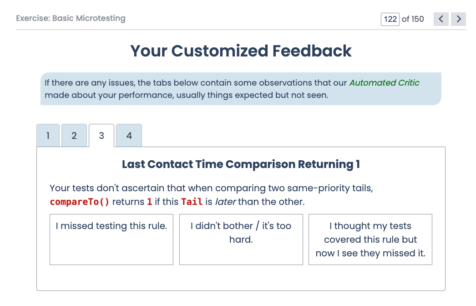This screenshot has width=476, height=306.
Task: Open feedback tab 2
Action: [x=74, y=136]
